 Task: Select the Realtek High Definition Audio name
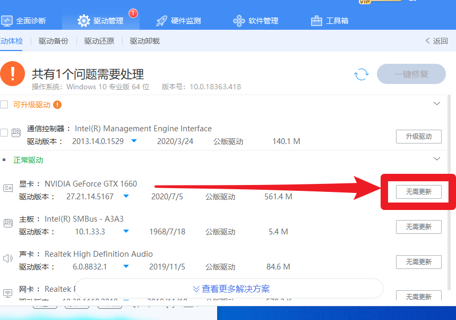[99, 254]
